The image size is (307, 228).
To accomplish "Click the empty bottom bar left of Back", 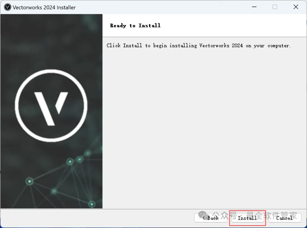I will [x=97, y=218].
